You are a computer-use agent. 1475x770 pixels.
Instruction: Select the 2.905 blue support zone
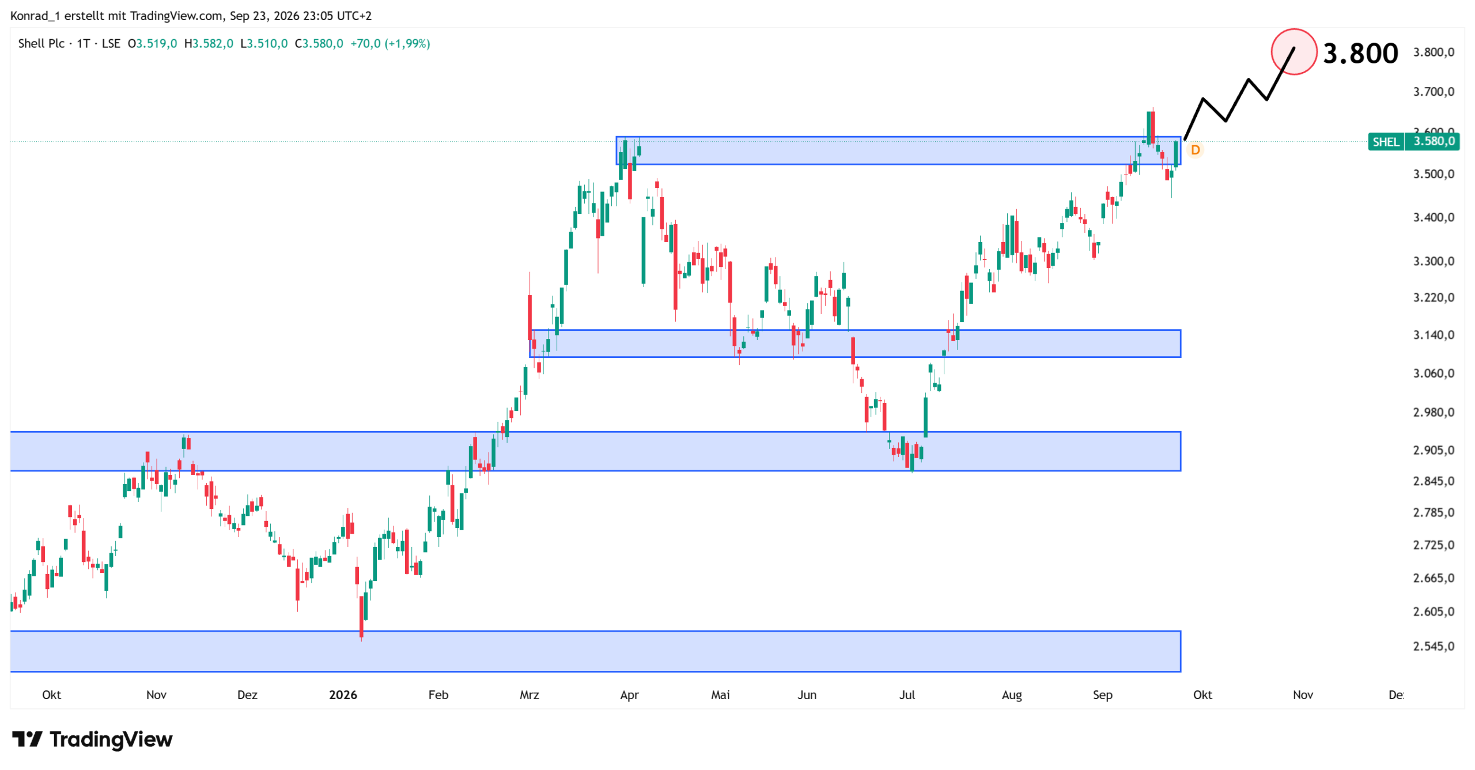[x=595, y=451]
